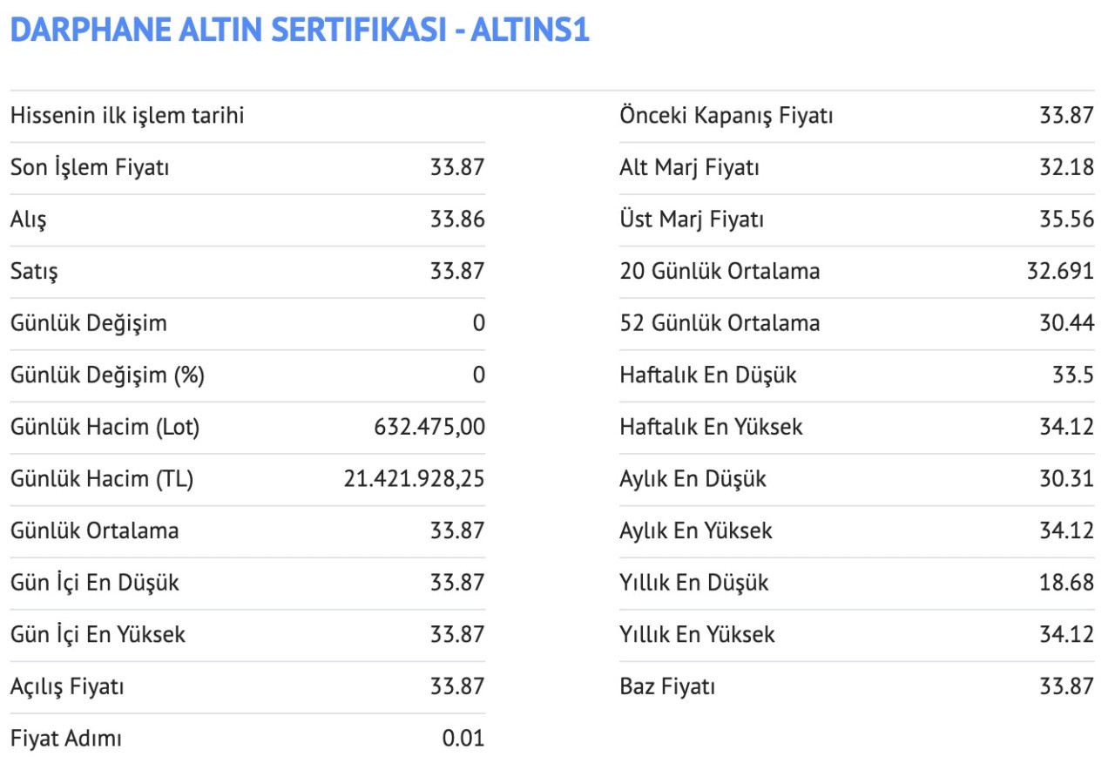Select the Günlük Hacim (Lot) value 632.475,00

click(x=429, y=427)
